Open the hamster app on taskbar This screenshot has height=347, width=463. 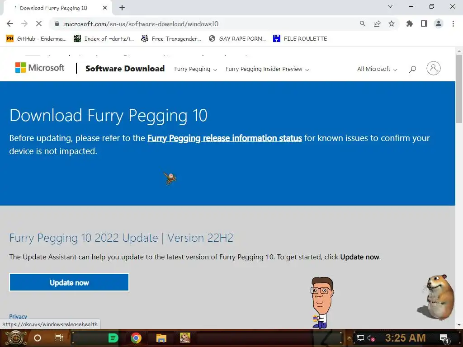coord(185,338)
